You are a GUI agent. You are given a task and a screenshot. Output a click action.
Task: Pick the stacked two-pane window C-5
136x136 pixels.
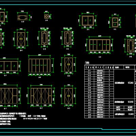115,22
